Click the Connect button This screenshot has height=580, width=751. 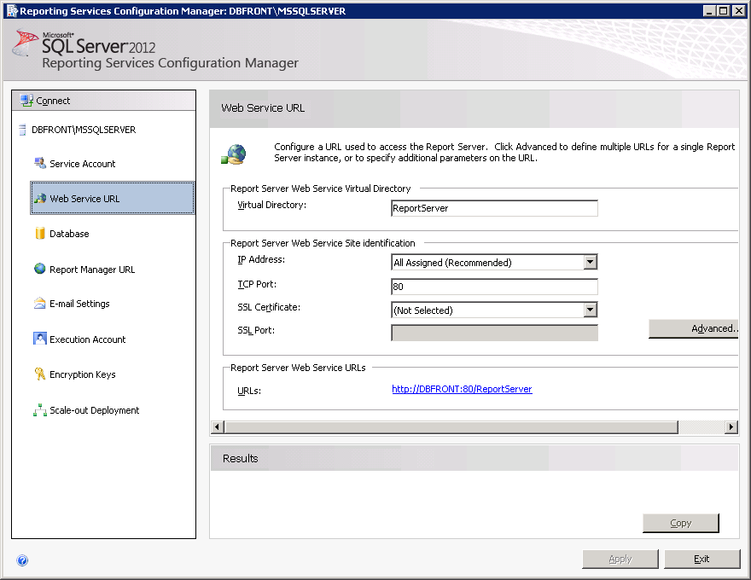pos(103,101)
